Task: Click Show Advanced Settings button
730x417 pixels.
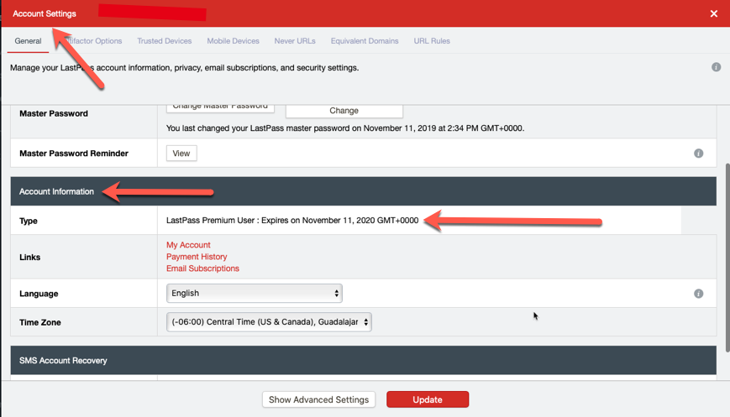Action: (318, 399)
